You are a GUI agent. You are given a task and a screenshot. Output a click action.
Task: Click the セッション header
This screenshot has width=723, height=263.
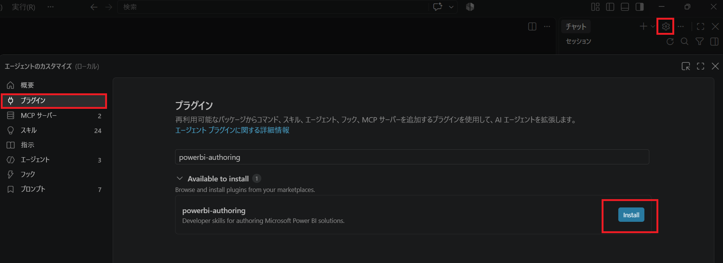pos(578,42)
